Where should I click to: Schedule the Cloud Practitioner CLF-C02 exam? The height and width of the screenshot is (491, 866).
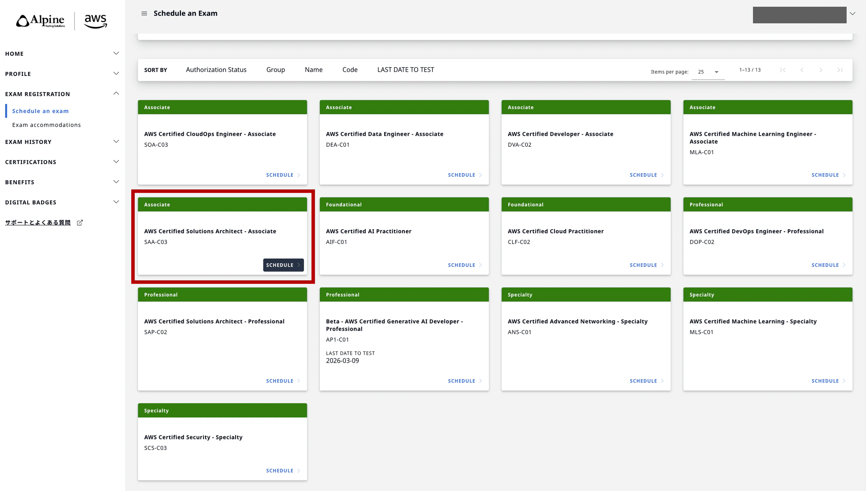tap(647, 265)
